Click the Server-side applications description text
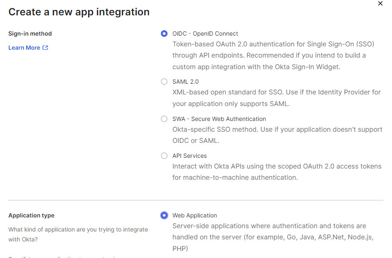Screen dimensions: 392x258 coord(273,237)
